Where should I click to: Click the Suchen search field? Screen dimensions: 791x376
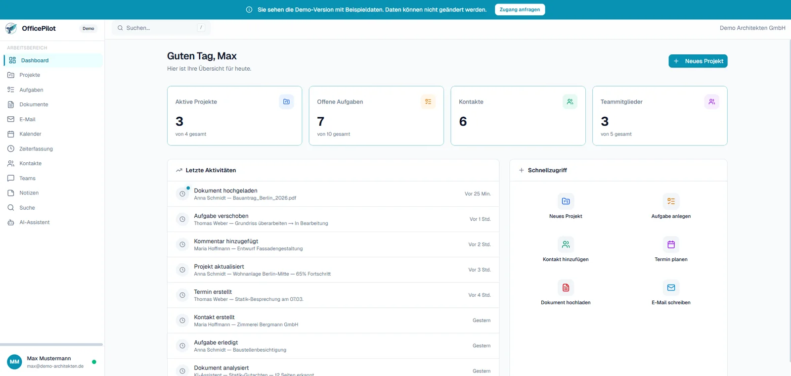pyautogui.click(x=161, y=28)
